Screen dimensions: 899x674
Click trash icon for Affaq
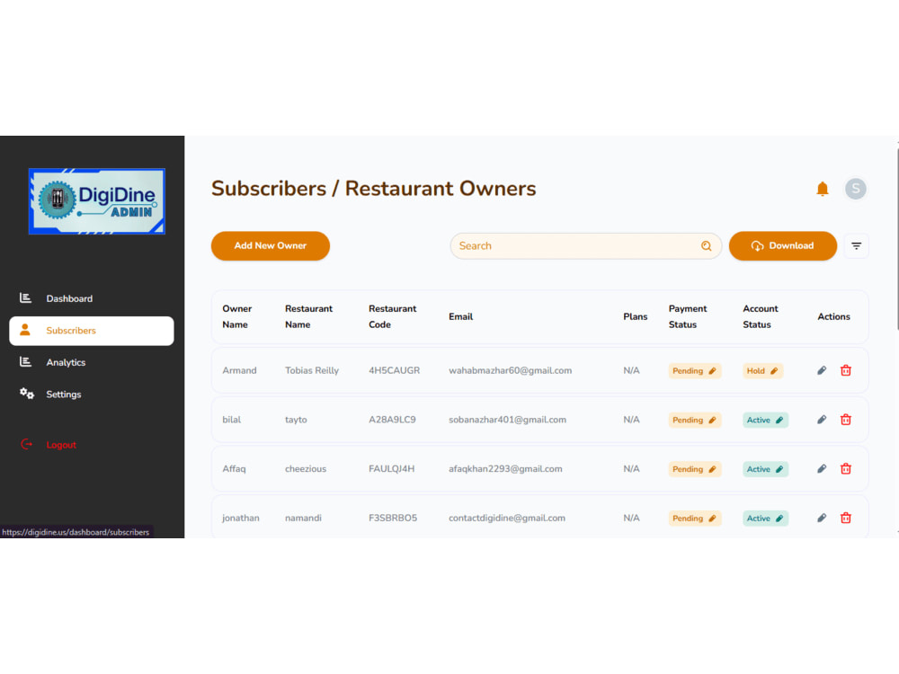pyautogui.click(x=846, y=469)
